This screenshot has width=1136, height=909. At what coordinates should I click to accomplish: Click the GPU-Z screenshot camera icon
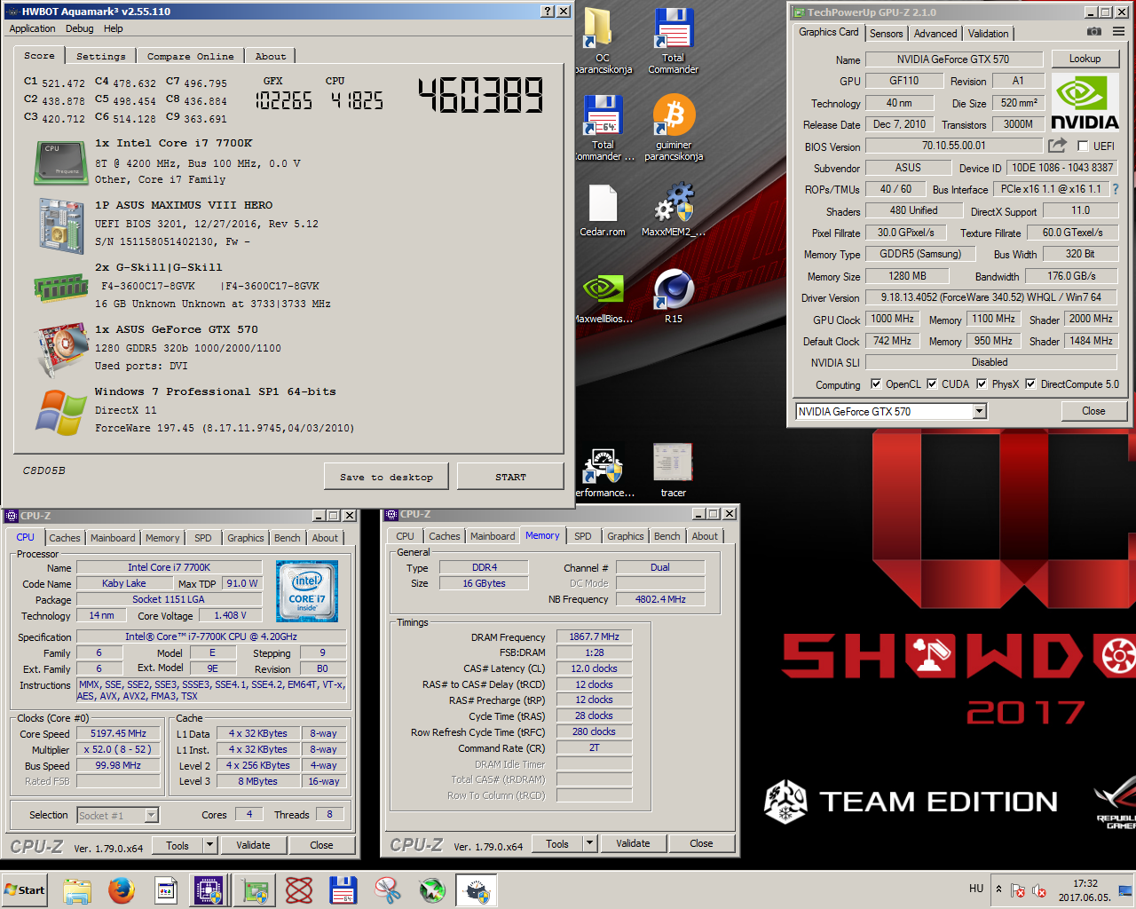pos(1094,31)
